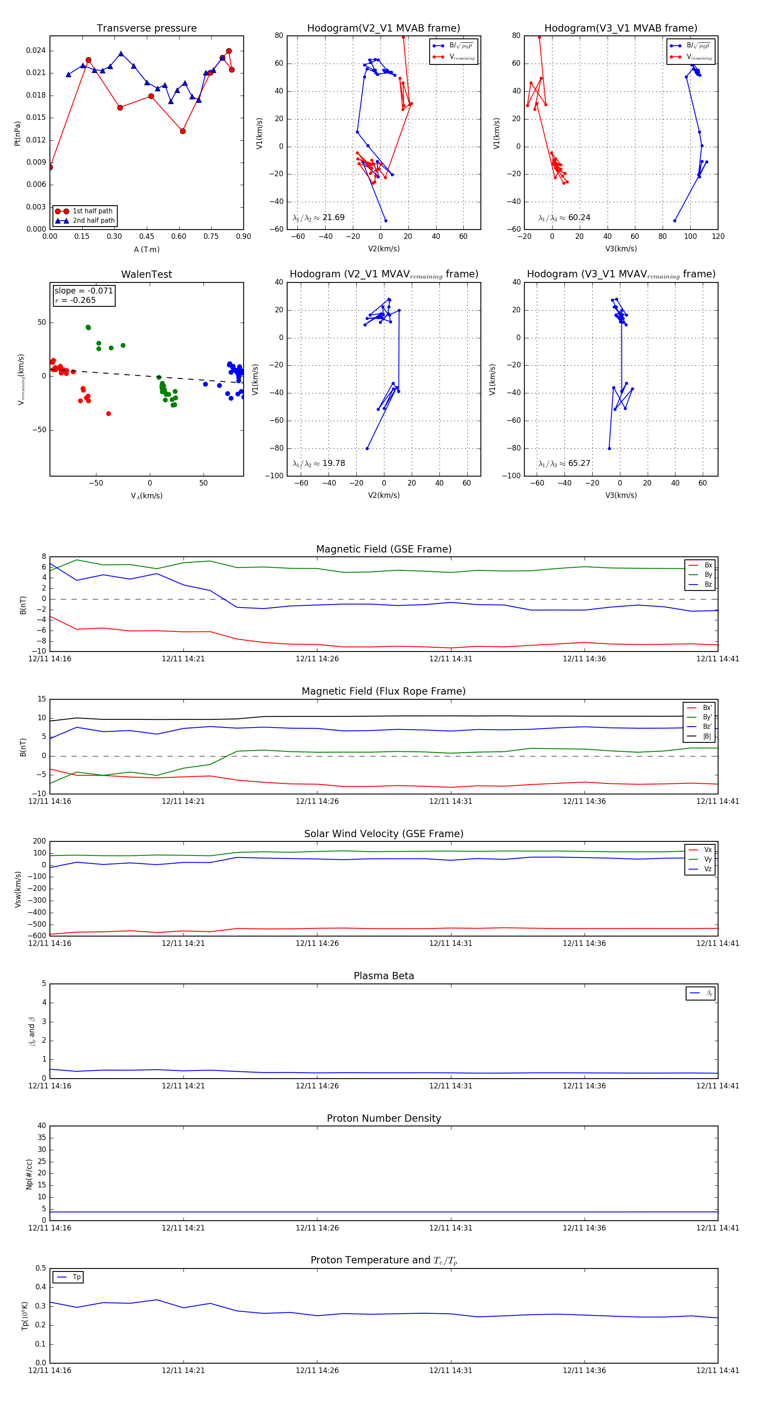Select the 'Magnetic Field (Flux Rope Frame)' title
768x1408 pixels.
[384, 692]
